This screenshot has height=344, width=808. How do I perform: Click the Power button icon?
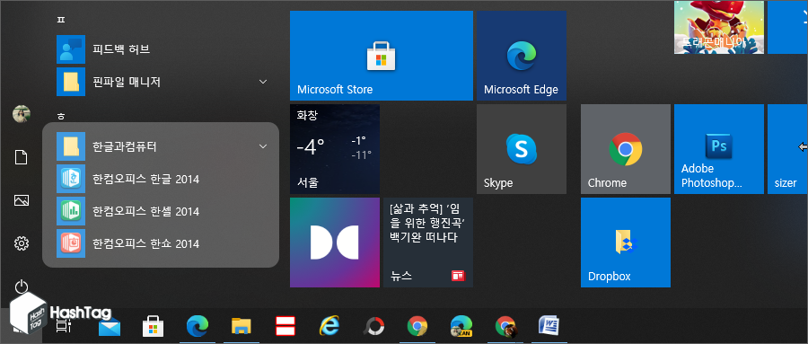point(22,287)
